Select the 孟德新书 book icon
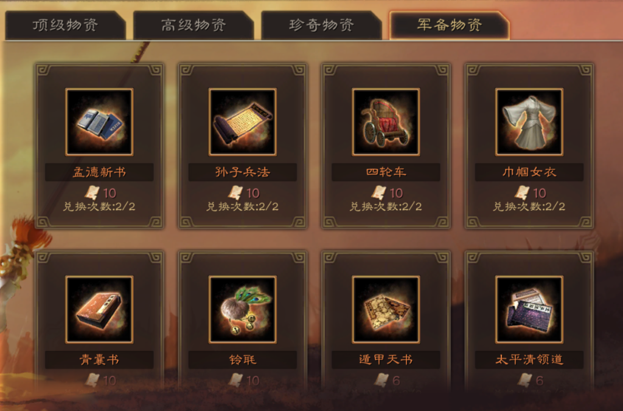The height and width of the screenshot is (411, 623). pos(99,121)
